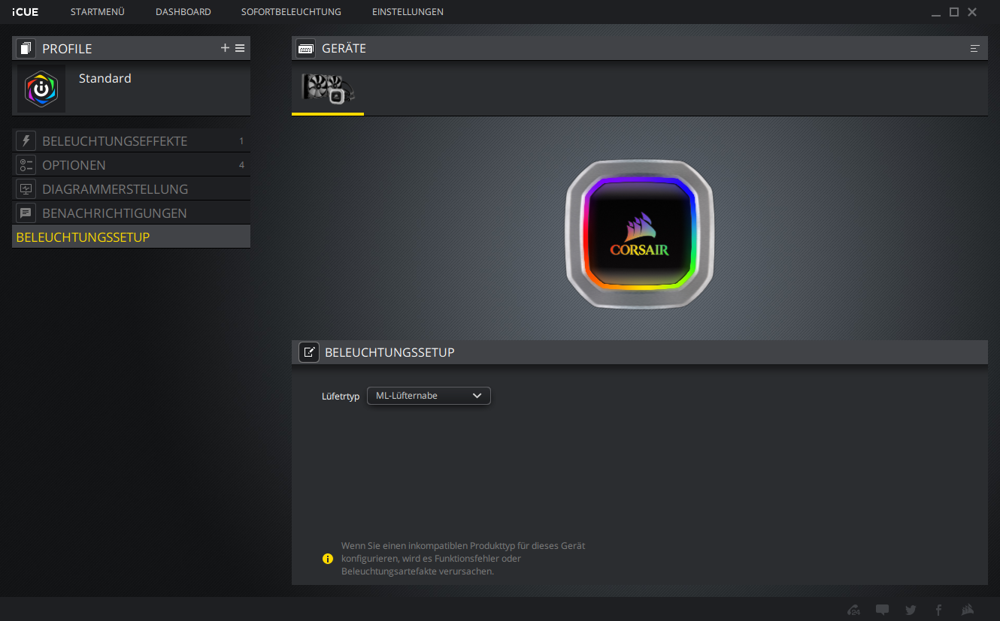Open Sofortbeleuchtung menu

tap(291, 12)
